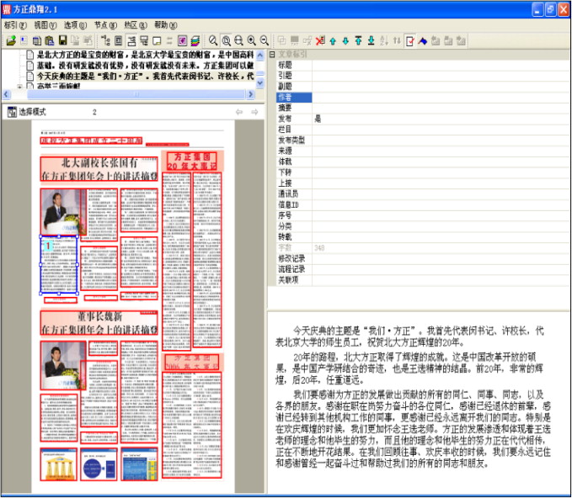The image size is (572, 498).
Task: Click the cyan move-down arrow icon
Action: [x=345, y=41]
